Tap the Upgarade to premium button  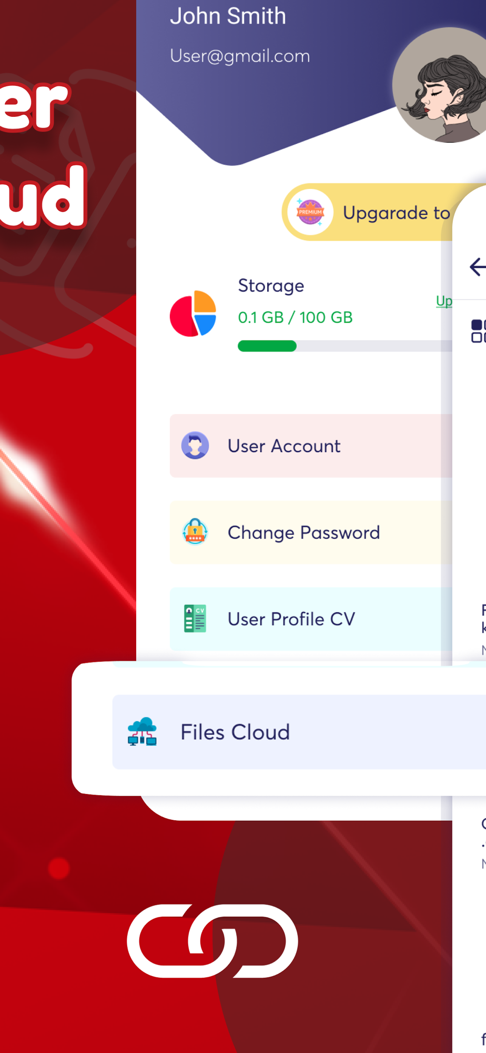(x=368, y=212)
